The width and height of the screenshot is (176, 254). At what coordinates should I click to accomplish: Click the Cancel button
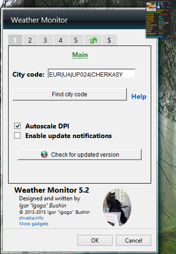134,241
